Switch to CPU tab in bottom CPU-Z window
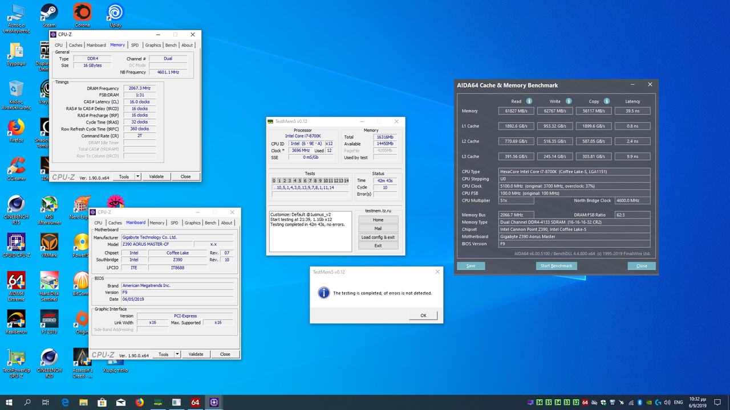Screen dimensions: 730x410 98,223
